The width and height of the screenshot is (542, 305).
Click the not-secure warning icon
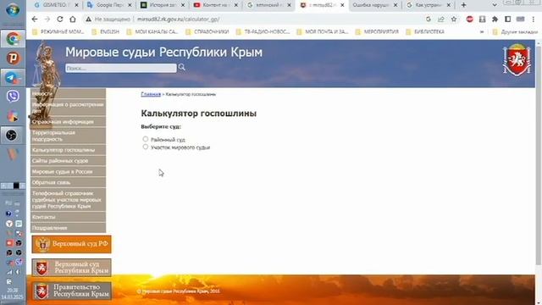coord(89,19)
